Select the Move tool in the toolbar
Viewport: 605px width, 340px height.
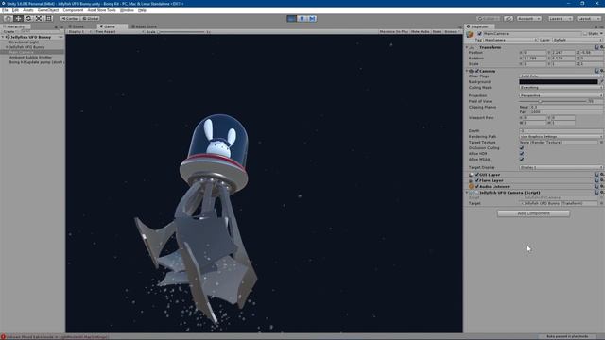coord(18,18)
